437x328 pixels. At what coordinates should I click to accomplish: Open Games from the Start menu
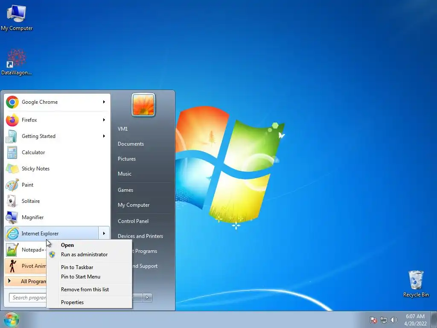coord(125,190)
